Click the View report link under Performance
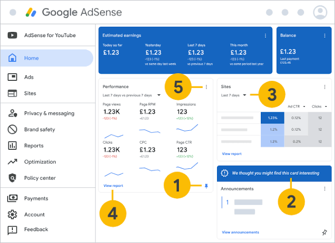The height and width of the screenshot is (243, 335). click(x=113, y=186)
